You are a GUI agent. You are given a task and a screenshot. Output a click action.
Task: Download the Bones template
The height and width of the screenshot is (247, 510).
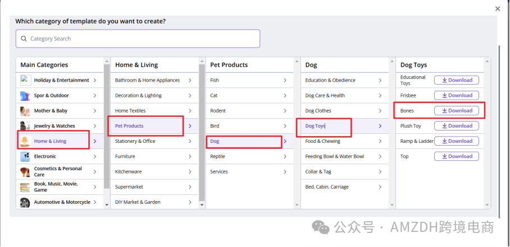coord(457,110)
